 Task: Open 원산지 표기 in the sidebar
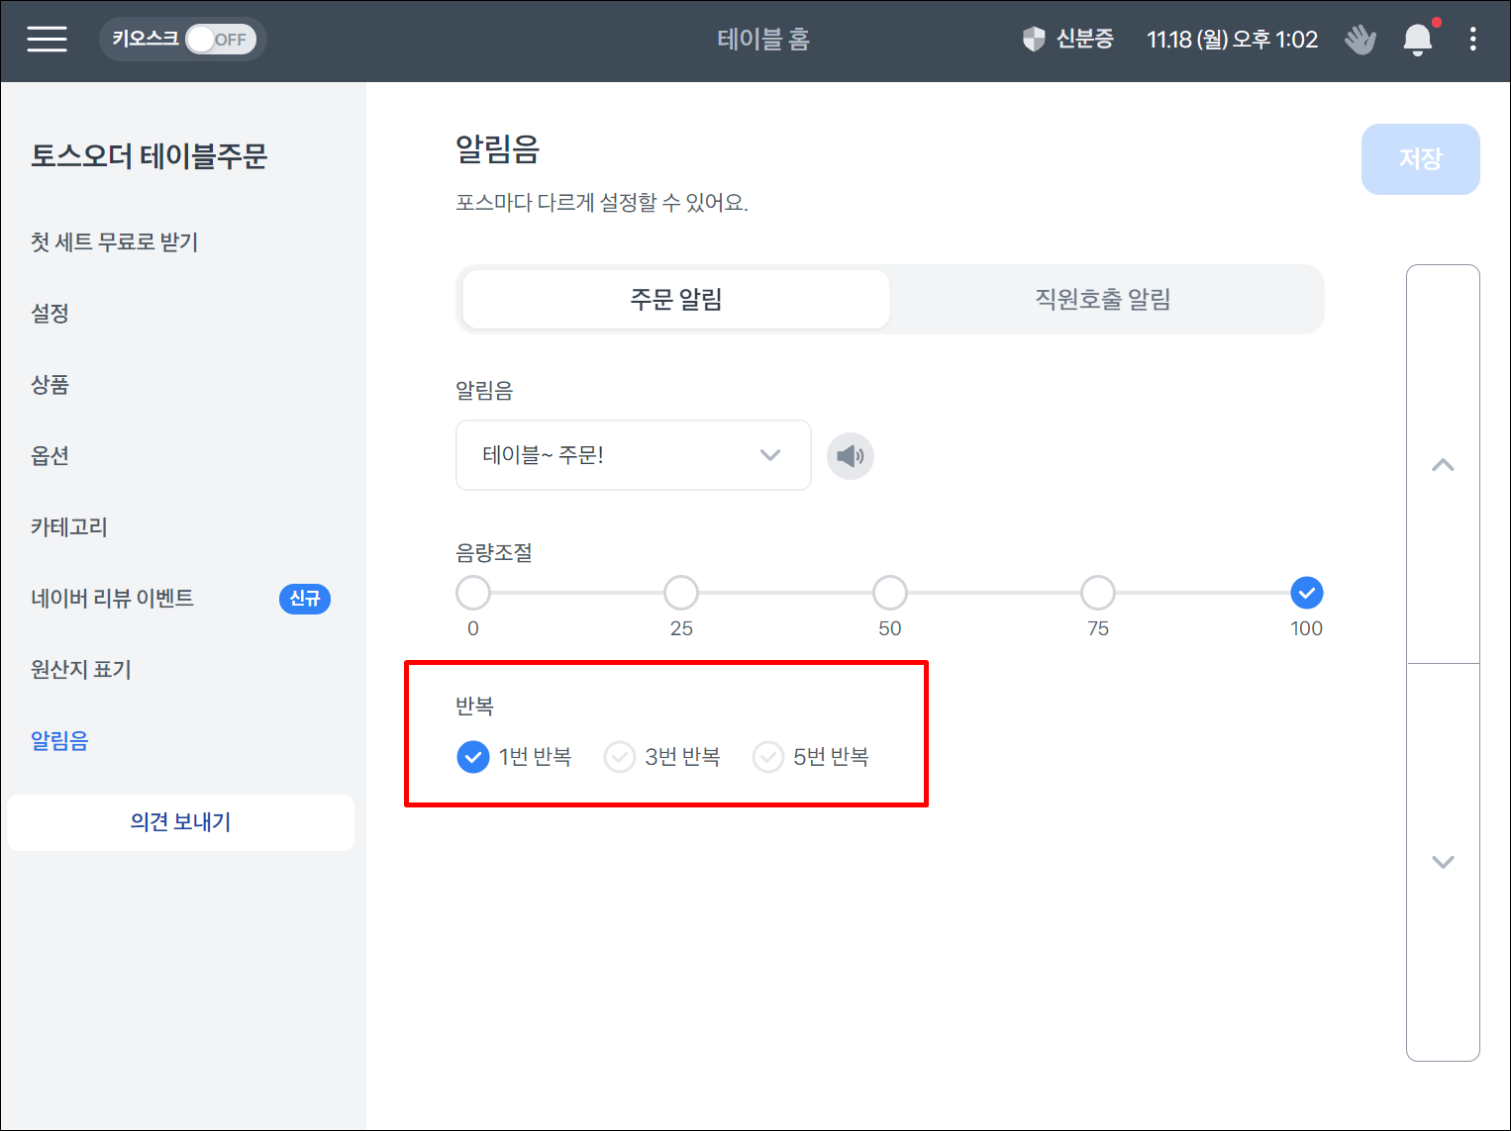(81, 670)
